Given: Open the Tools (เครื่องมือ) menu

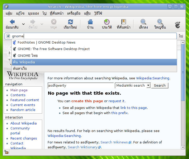Looking at the screenshot, I should tap(74, 13).
